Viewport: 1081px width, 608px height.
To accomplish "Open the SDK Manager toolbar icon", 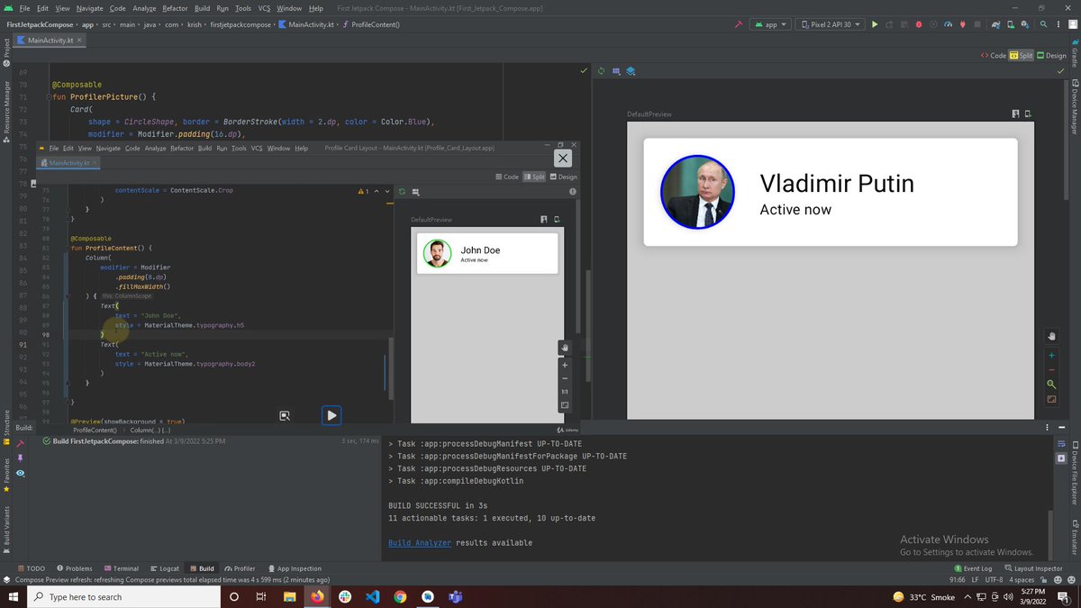I will click(x=1025, y=24).
